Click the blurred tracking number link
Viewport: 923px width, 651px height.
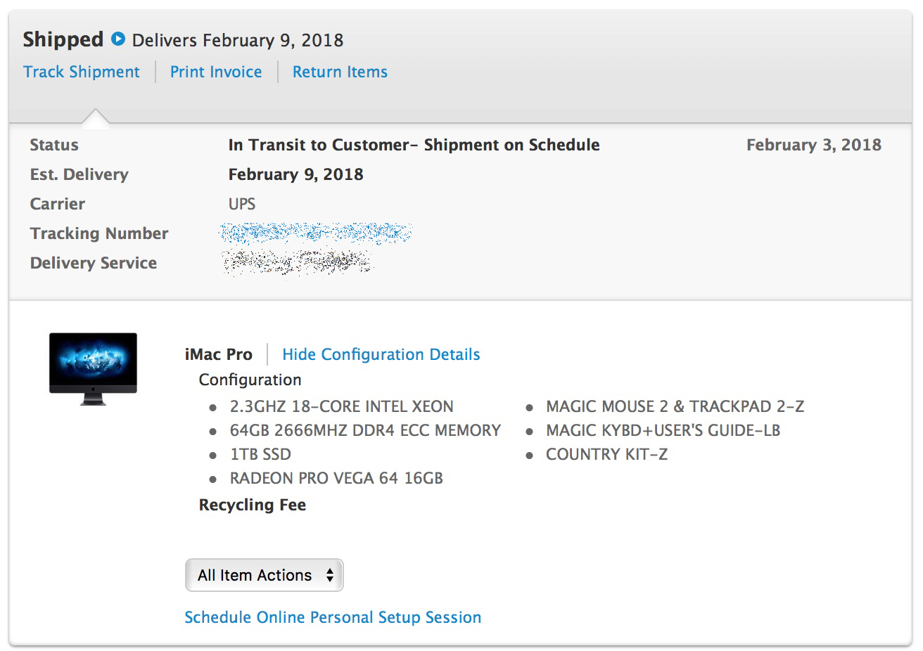(315, 233)
